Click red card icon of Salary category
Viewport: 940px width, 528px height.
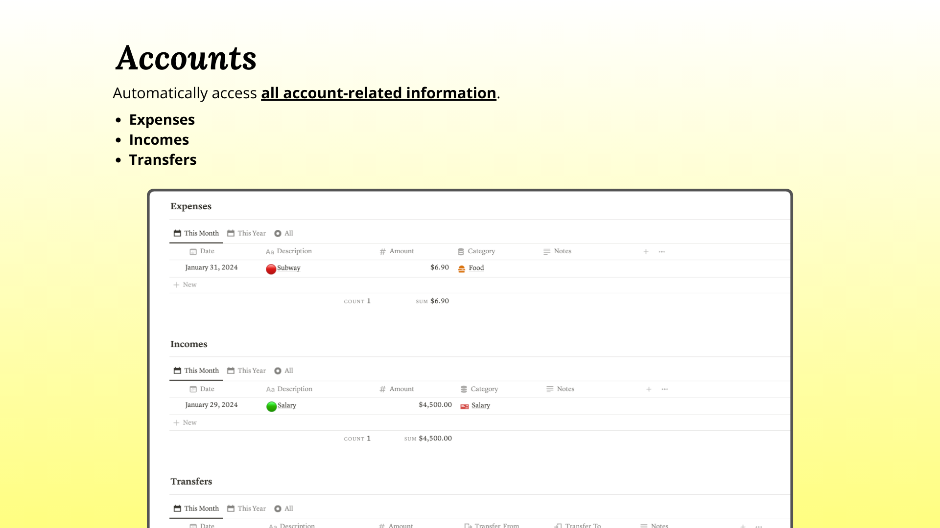(465, 406)
